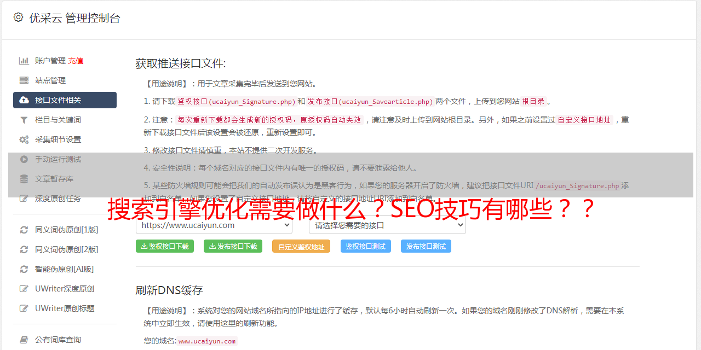Click the blue 发布接口测试 button

[x=426, y=246]
